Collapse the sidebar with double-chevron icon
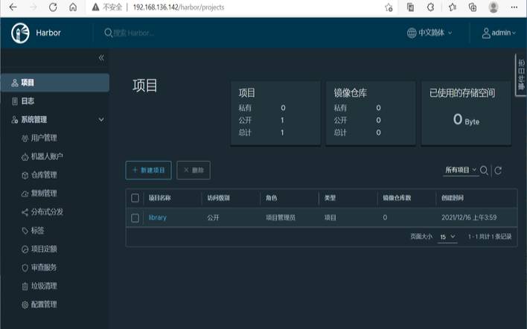This screenshot has width=527, height=329. pos(101,58)
